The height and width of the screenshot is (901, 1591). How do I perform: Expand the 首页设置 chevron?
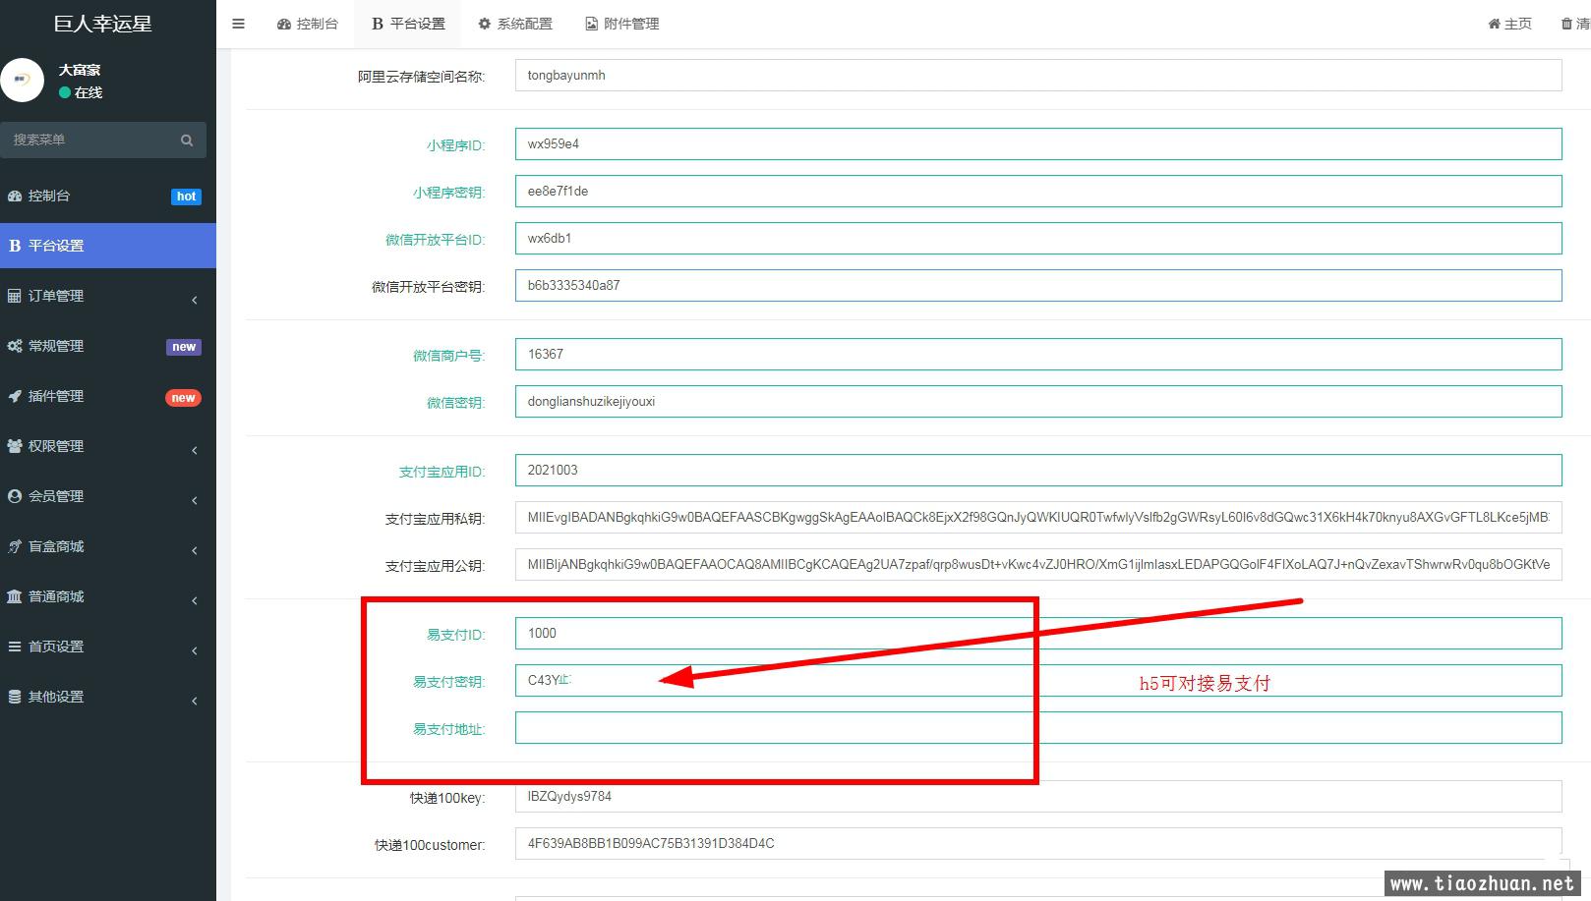click(x=195, y=650)
